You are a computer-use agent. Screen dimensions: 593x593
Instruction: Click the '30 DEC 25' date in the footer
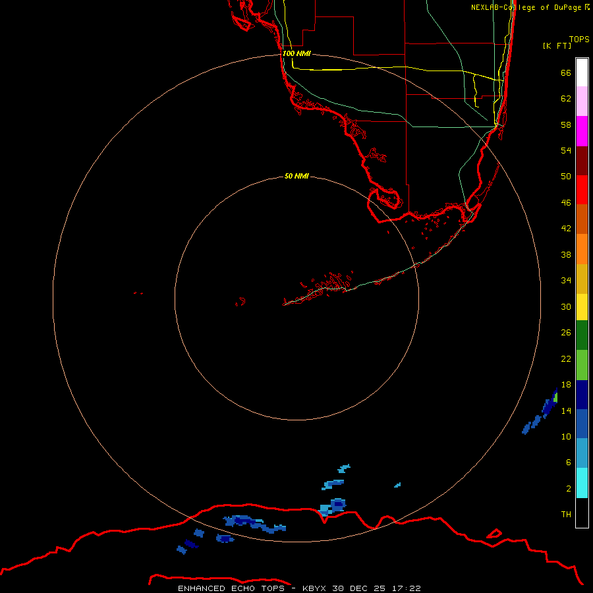coord(358,588)
